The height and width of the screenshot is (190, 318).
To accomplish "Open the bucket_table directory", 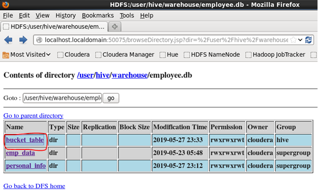I will (x=25, y=140).
